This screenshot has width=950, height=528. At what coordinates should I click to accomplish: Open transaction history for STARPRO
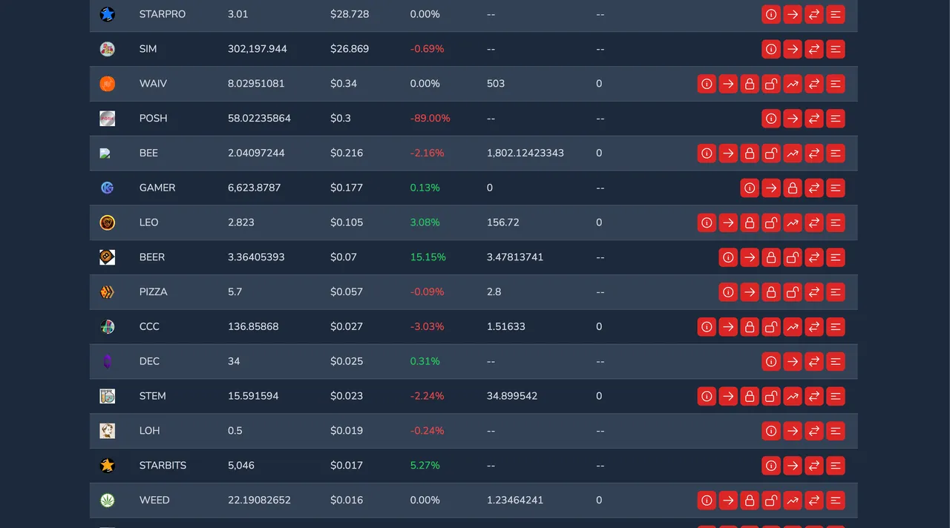(836, 14)
